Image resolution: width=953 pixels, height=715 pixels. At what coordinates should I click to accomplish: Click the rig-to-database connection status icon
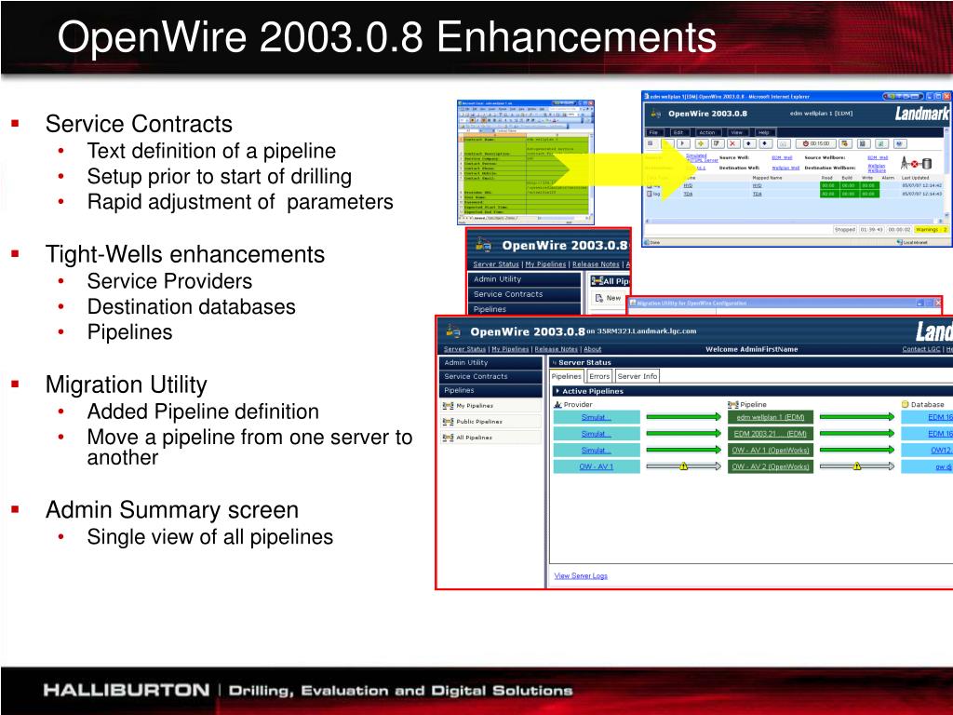tap(916, 163)
